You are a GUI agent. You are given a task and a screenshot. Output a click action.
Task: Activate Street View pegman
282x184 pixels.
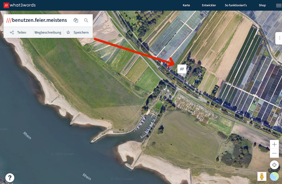pyautogui.click(x=262, y=176)
